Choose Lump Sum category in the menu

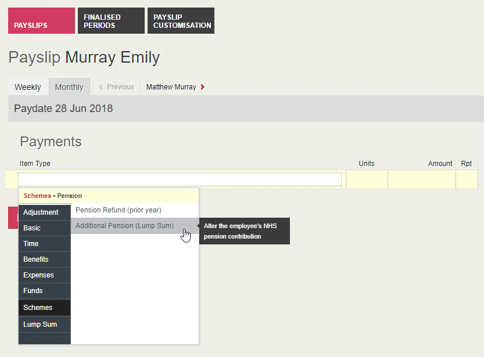40,324
